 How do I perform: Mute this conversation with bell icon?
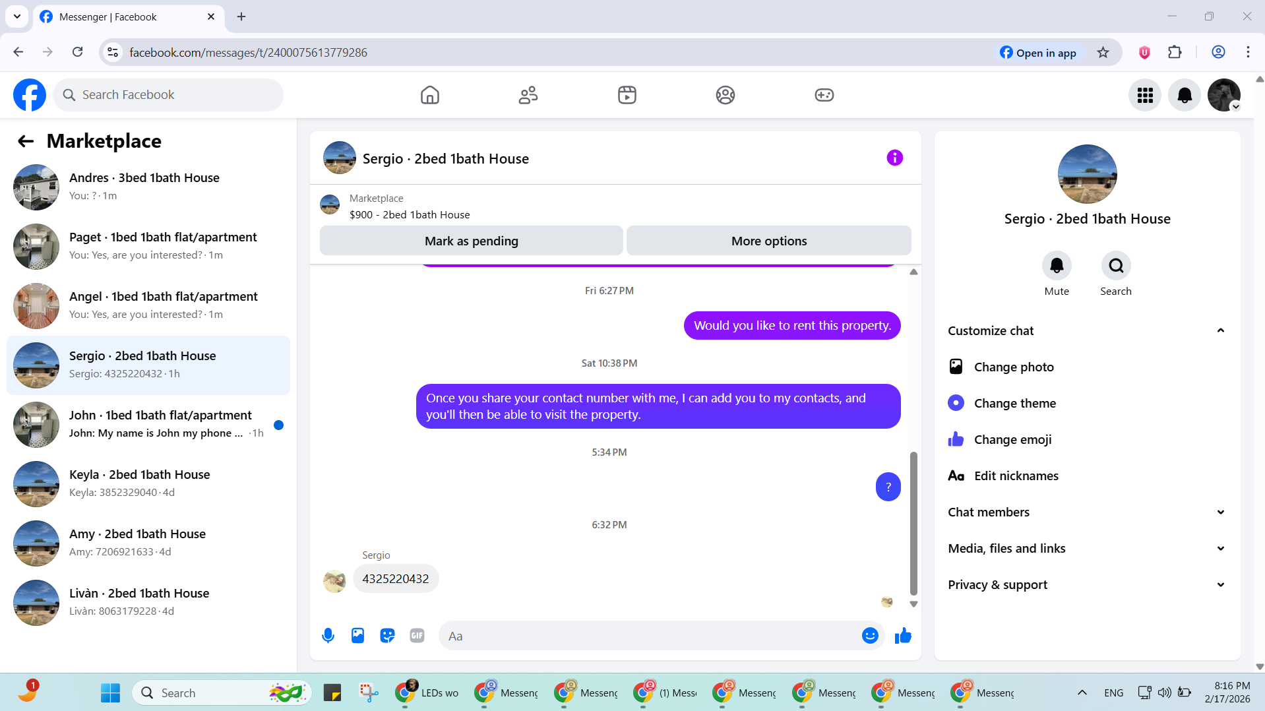click(x=1057, y=266)
